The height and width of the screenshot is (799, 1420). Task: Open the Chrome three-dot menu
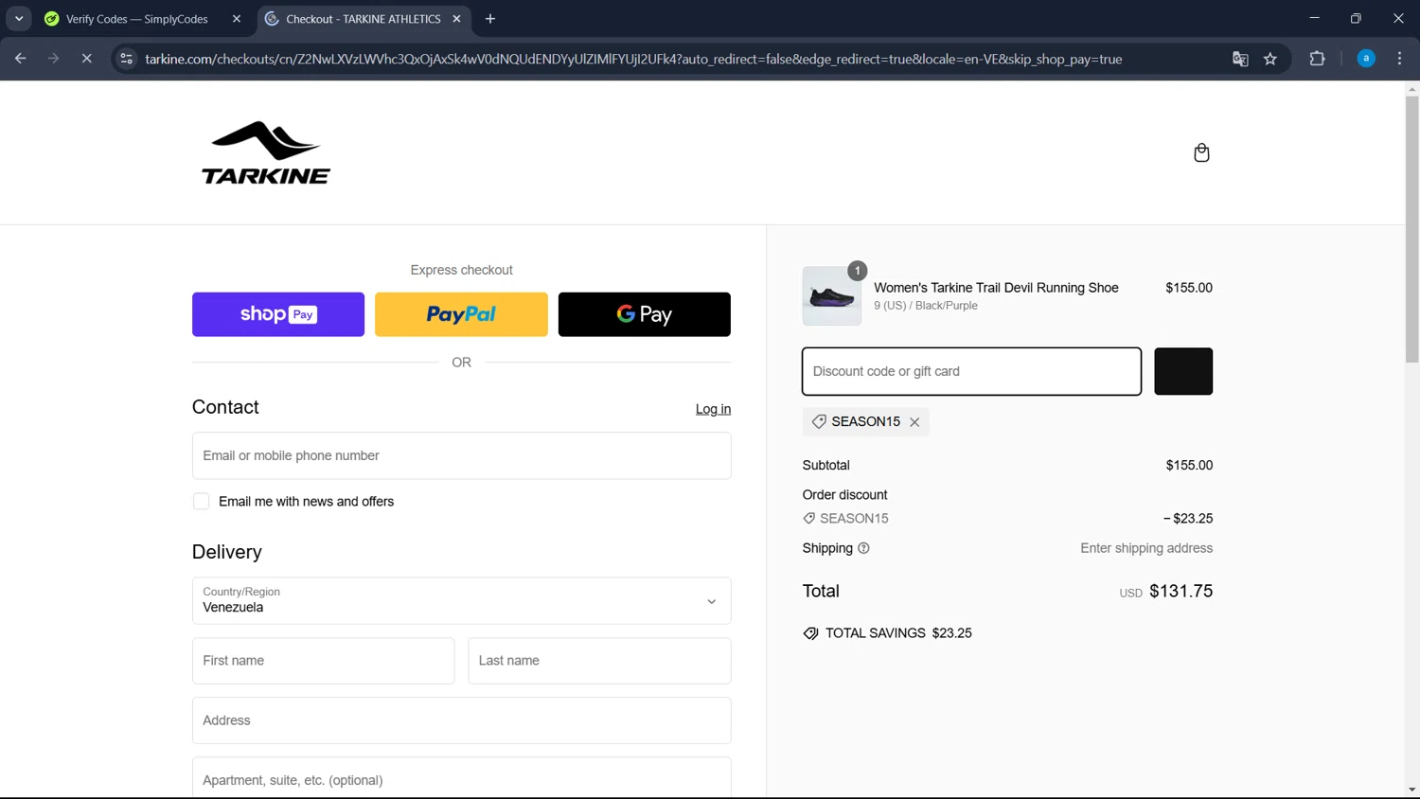[x=1399, y=59]
